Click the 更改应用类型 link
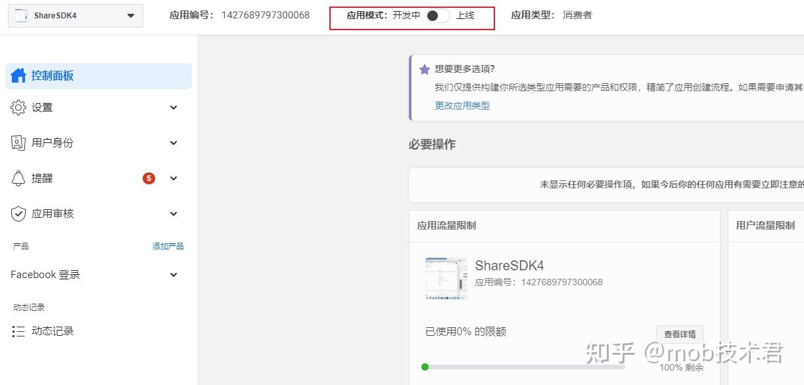The height and width of the screenshot is (385, 804). tap(462, 105)
